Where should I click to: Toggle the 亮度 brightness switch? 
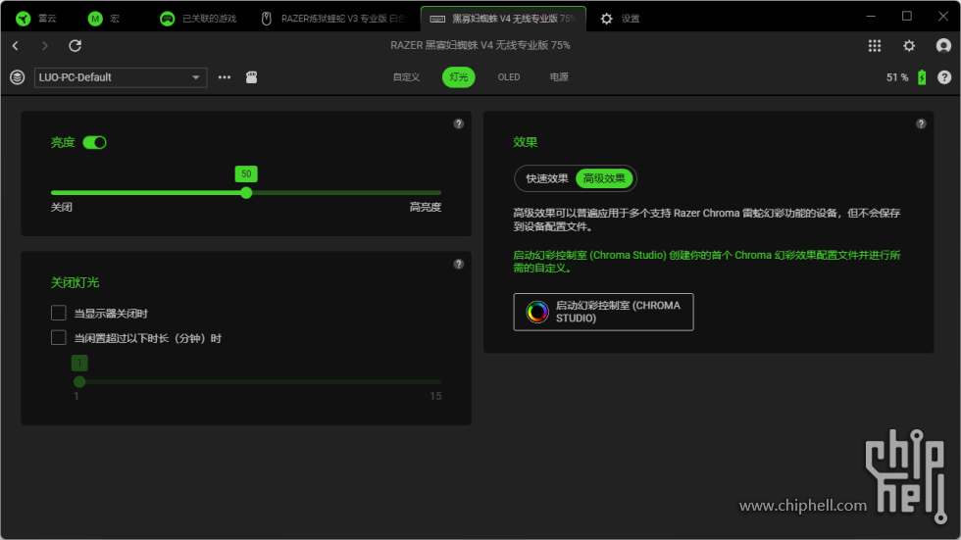[x=94, y=143]
